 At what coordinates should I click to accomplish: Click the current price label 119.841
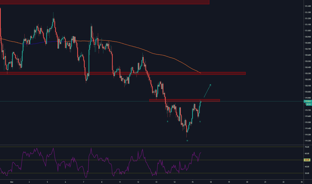308,101
